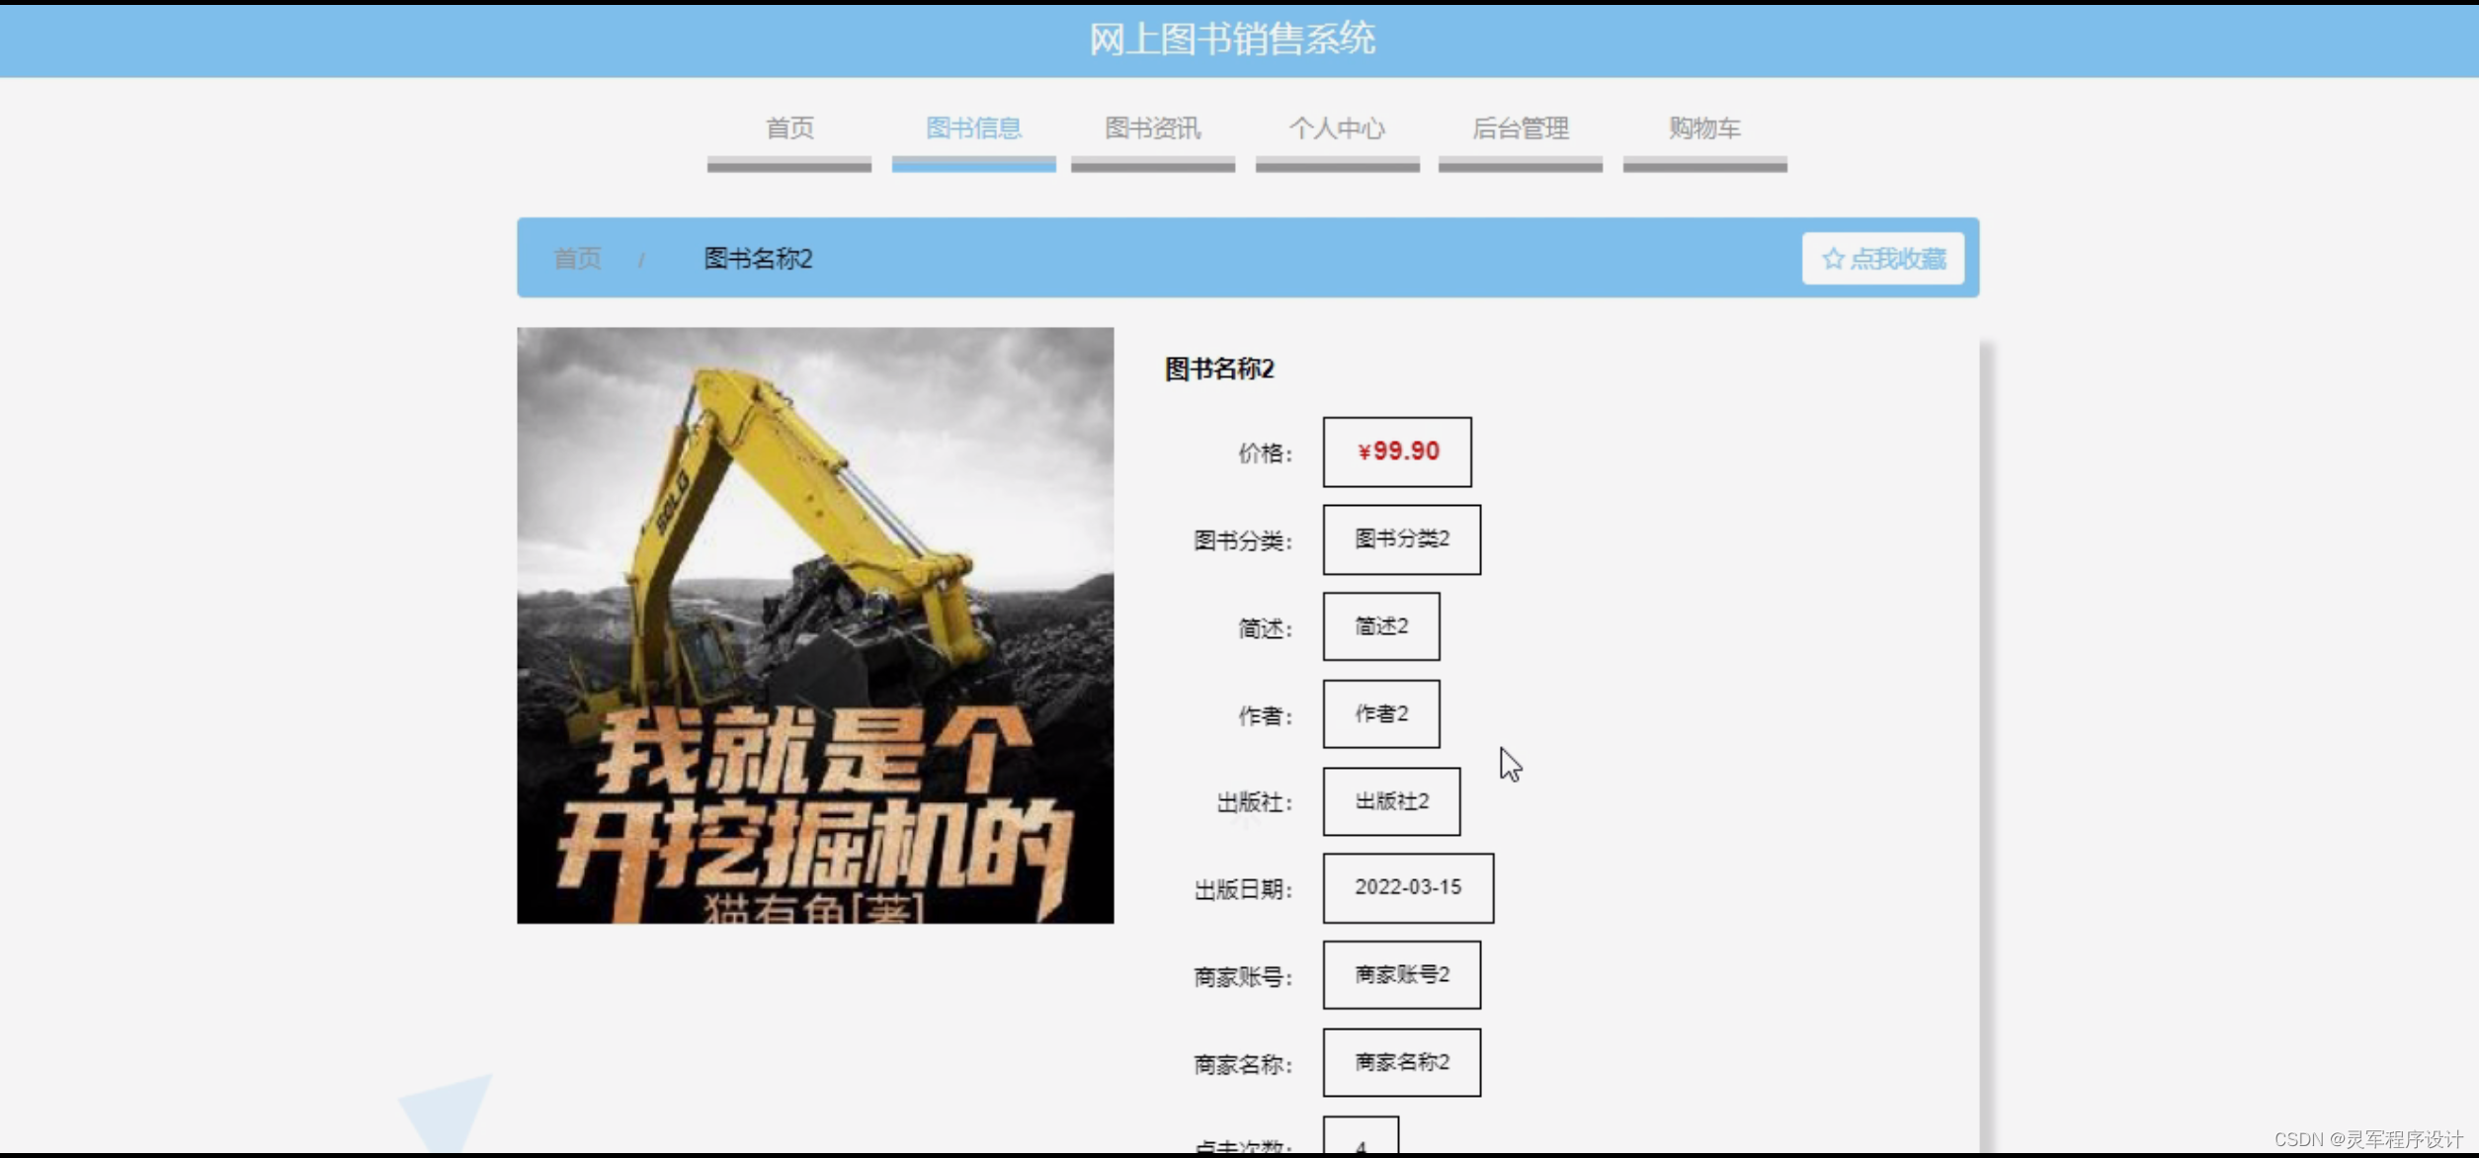The width and height of the screenshot is (2479, 1158).
Task: Select the 出版社2 publisher box
Action: coord(1390,801)
